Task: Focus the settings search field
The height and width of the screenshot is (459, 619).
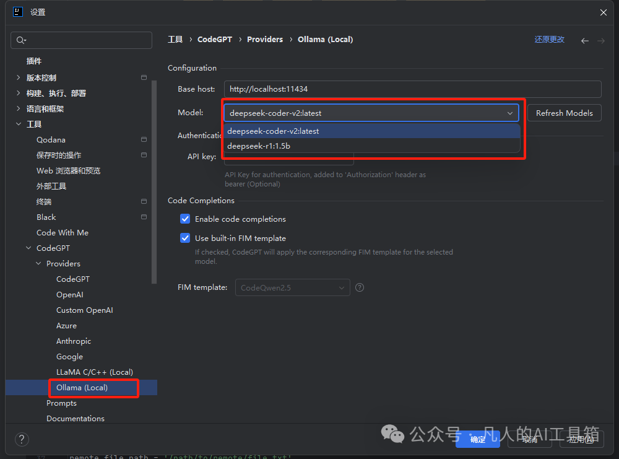Action: click(81, 40)
